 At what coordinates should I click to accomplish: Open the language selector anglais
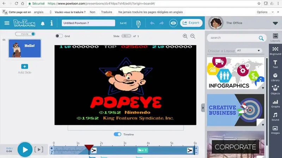43,12
